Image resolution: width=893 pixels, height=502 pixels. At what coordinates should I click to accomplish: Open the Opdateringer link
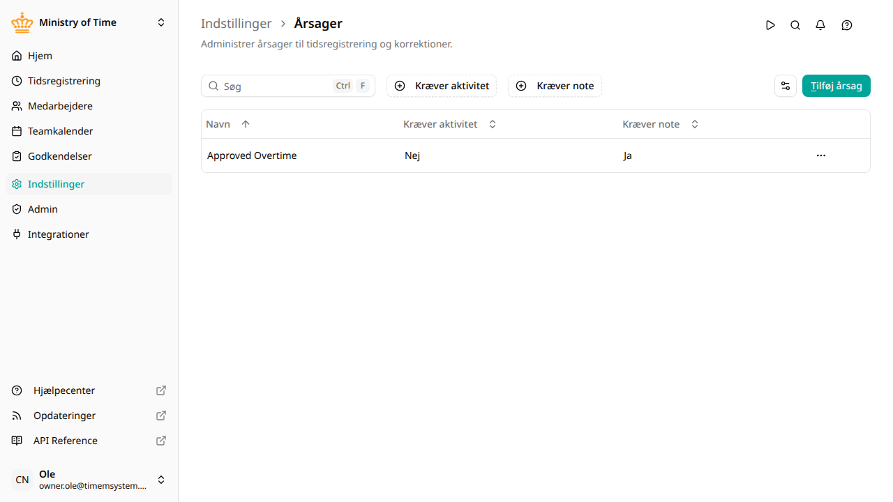[x=89, y=416]
